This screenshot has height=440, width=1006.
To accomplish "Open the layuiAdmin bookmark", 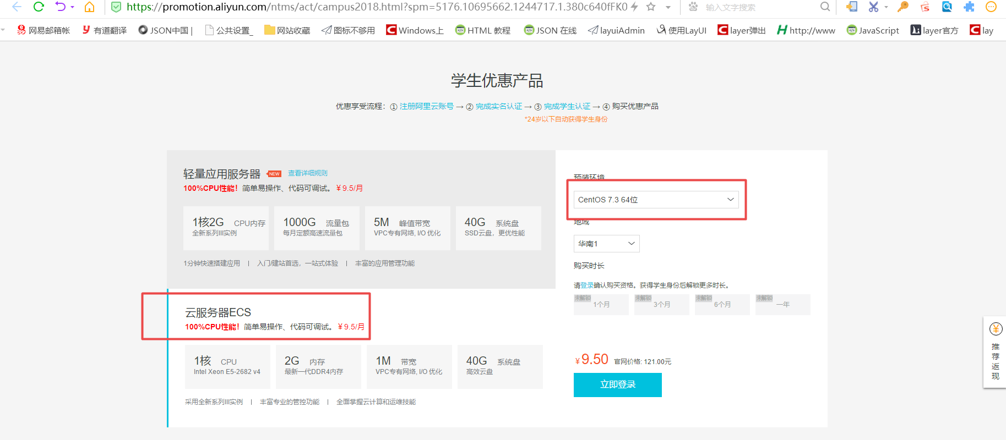I will 616,30.
